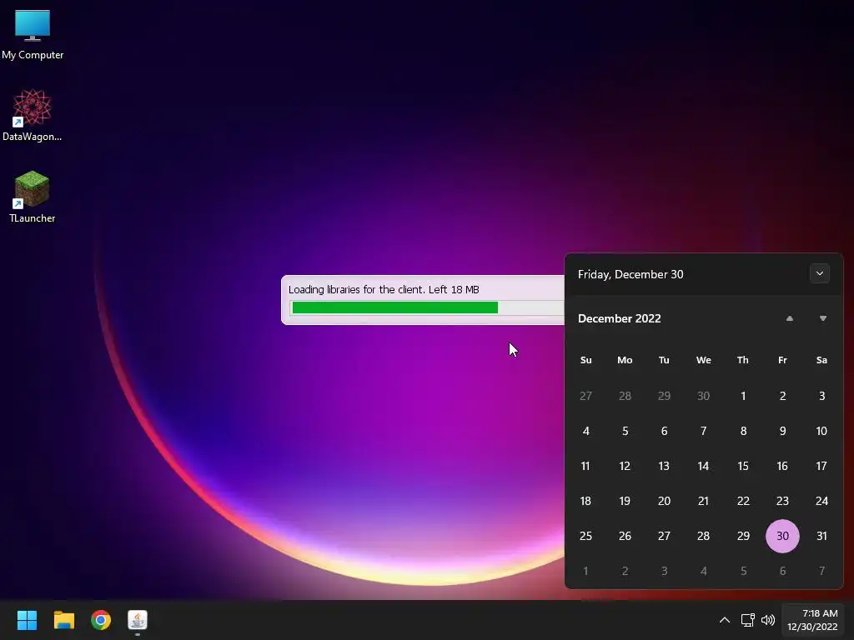Open the My Computer desktop icon
The image size is (854, 640).
(33, 34)
